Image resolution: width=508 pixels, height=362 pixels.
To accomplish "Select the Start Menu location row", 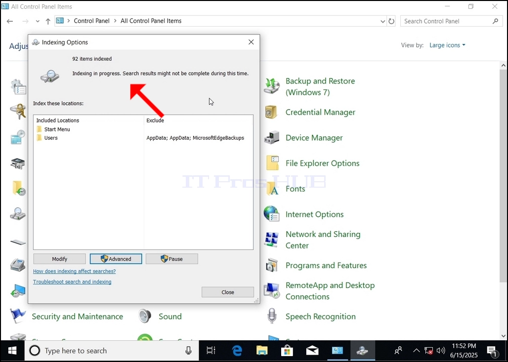I will pyautogui.click(x=143, y=129).
